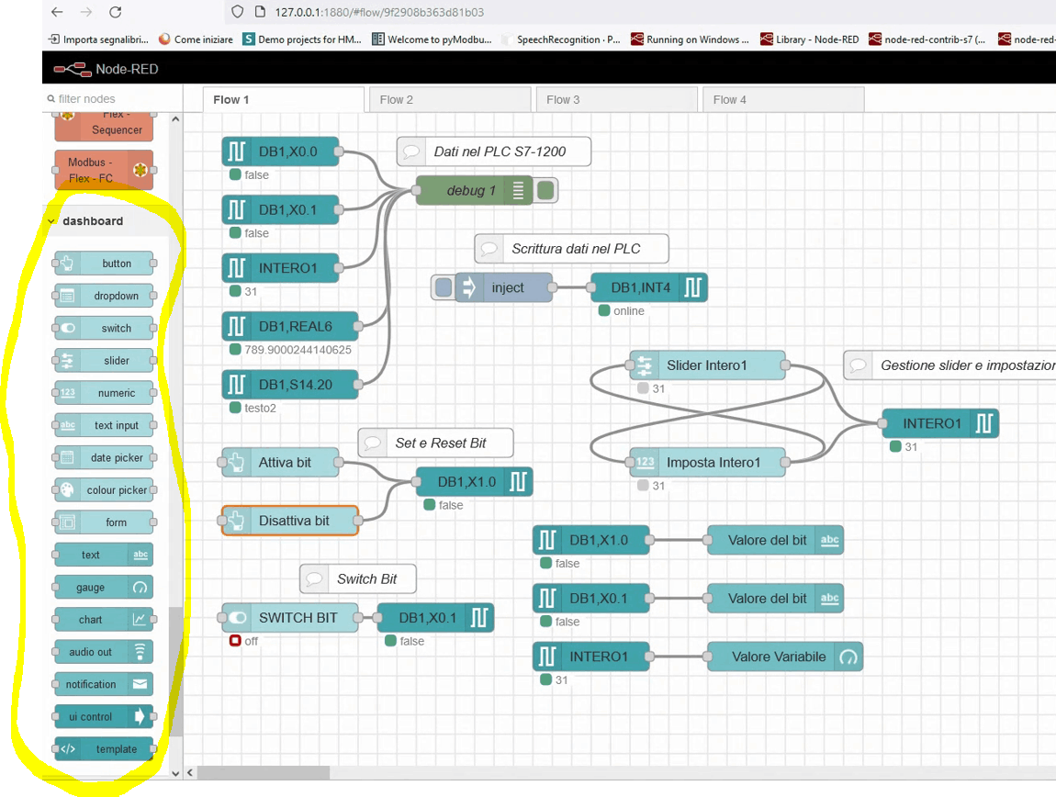Pick the switch node from palette
1056x797 pixels.
point(104,328)
